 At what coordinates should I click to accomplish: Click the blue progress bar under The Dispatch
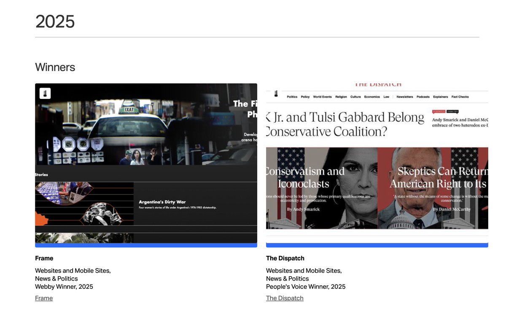[x=377, y=244]
